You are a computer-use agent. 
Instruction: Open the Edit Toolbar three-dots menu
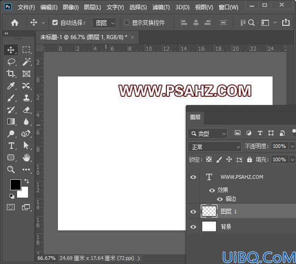pos(26,170)
